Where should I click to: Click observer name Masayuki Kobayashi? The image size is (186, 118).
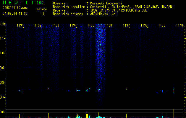[x=106, y=3]
